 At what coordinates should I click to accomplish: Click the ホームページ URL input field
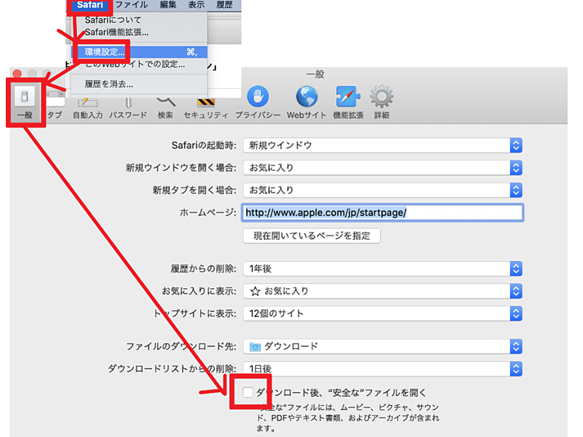point(383,213)
